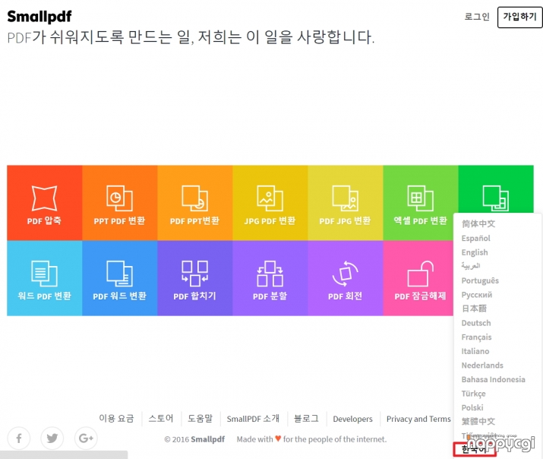The image size is (543, 459).
Task: Open the JPG PDF 변환 tile
Action: [270, 203]
